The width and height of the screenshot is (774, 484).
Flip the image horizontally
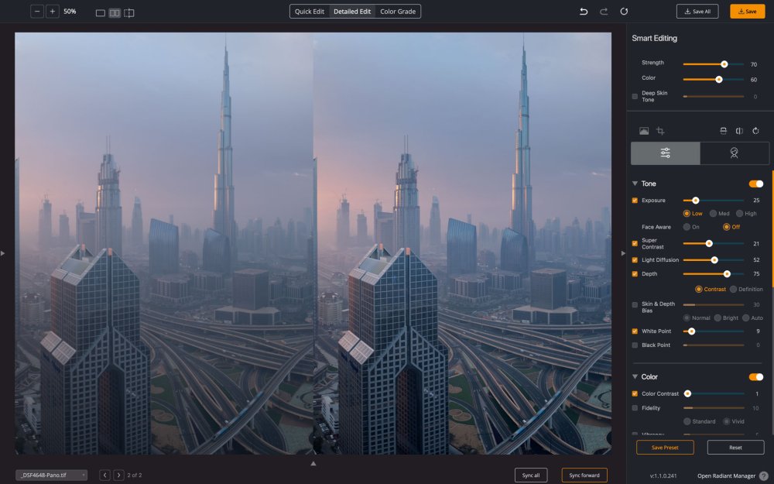pos(739,131)
